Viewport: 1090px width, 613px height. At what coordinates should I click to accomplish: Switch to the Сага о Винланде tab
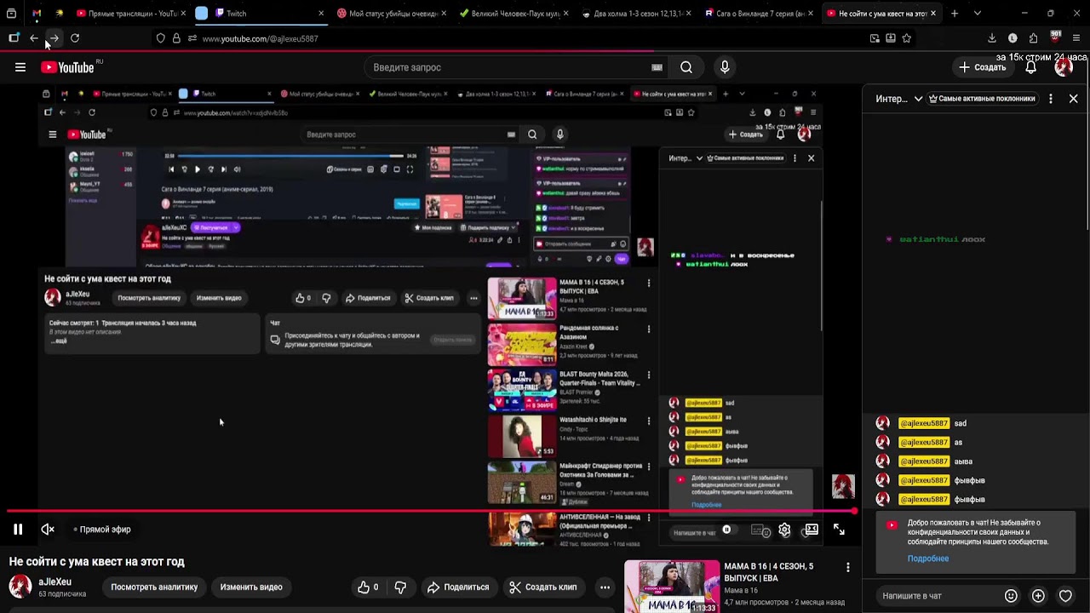tap(758, 14)
